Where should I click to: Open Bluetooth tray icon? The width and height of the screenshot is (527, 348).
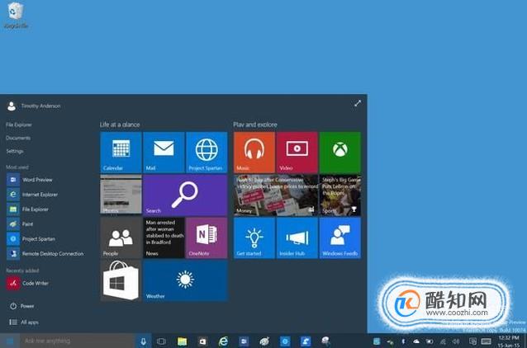pyautogui.click(x=403, y=341)
